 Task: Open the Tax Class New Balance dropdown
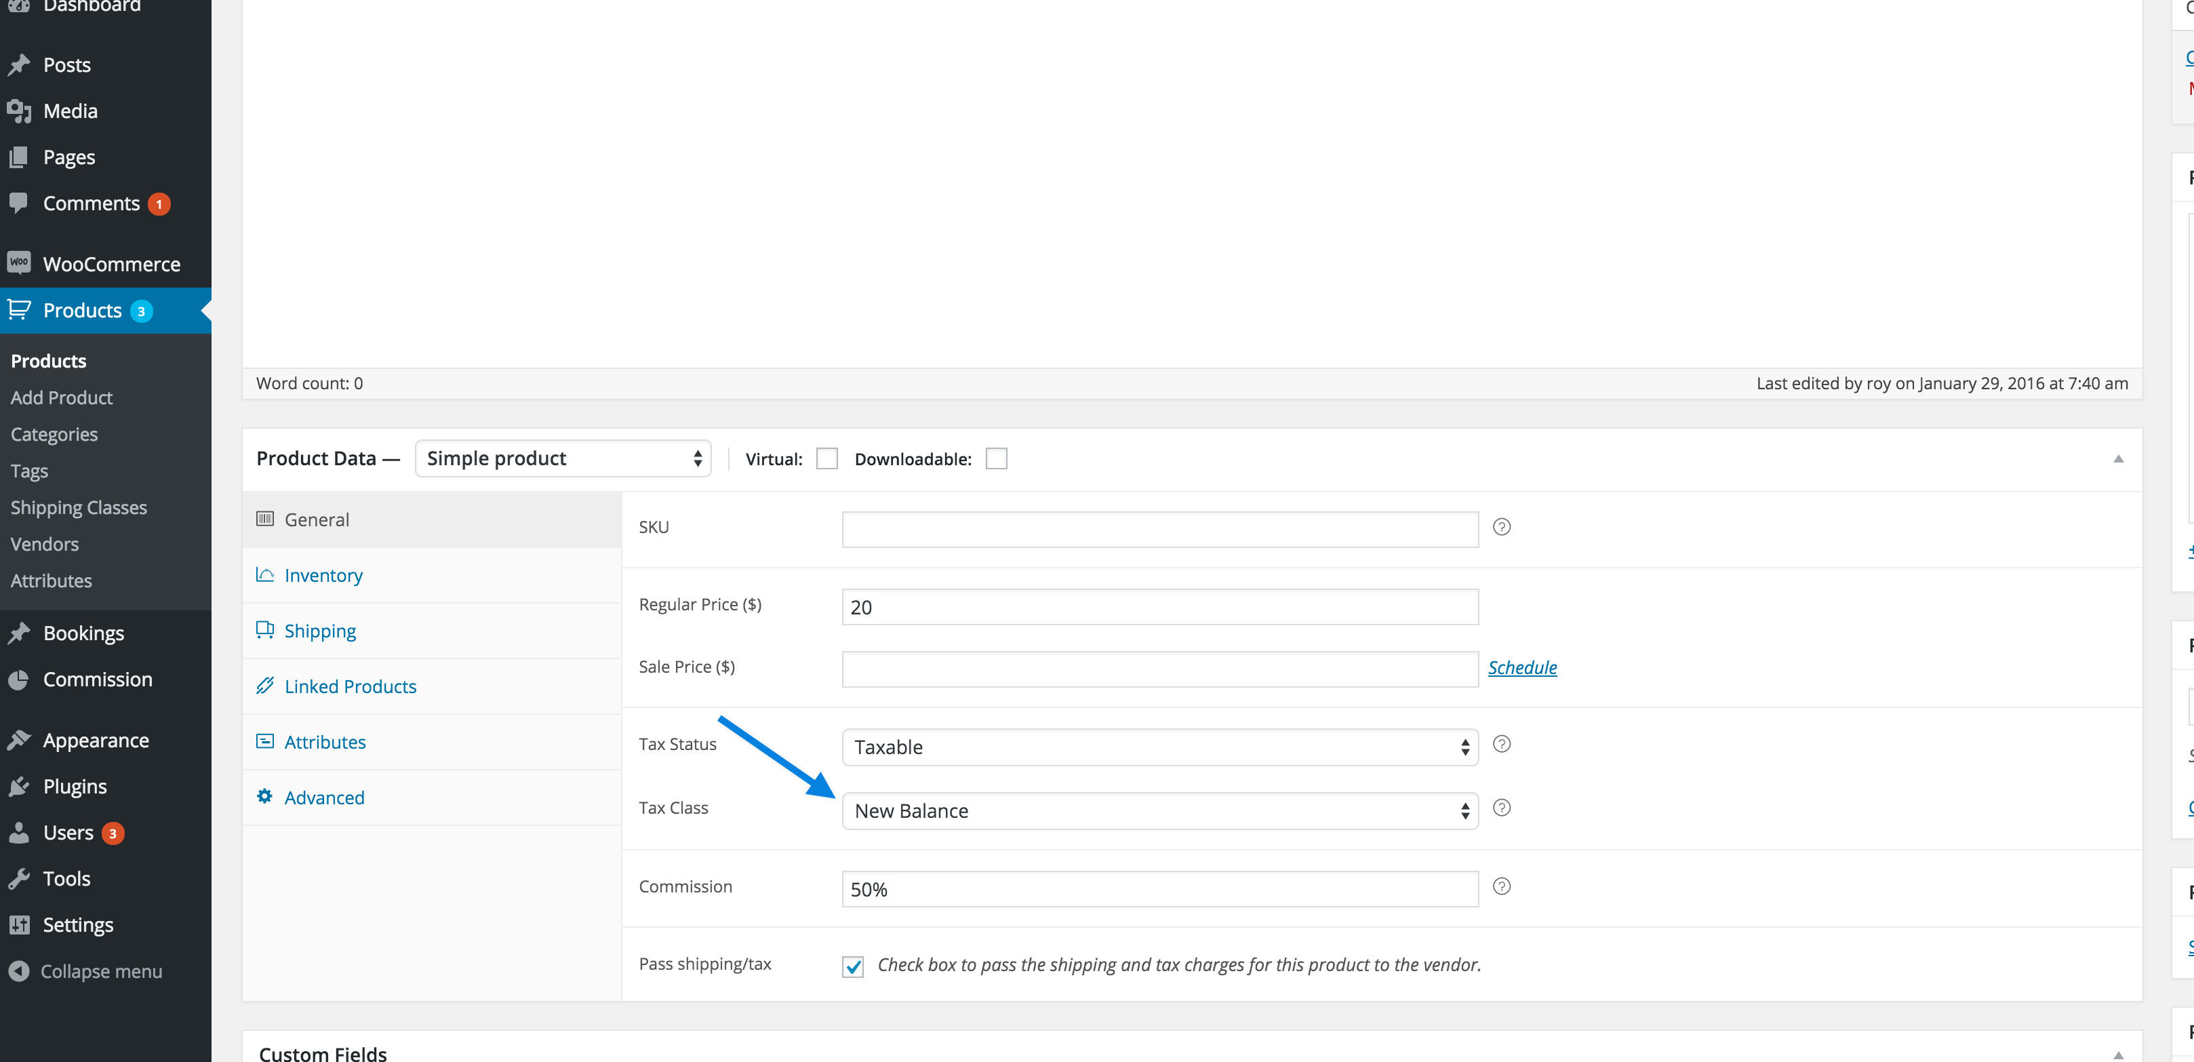pyautogui.click(x=1159, y=811)
